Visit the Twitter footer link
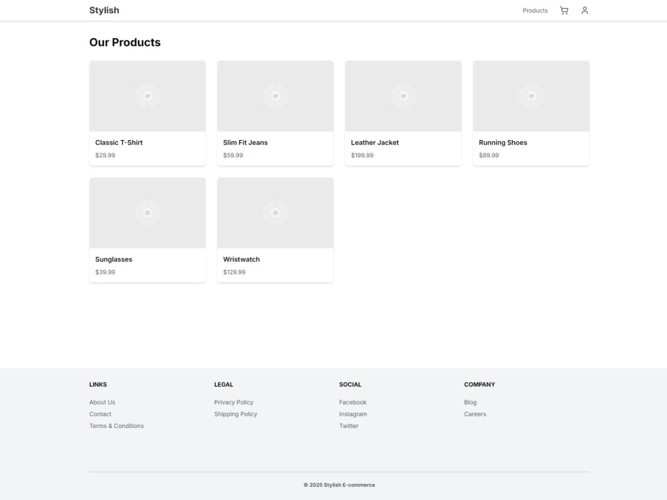Image resolution: width=667 pixels, height=500 pixels. coord(349,426)
